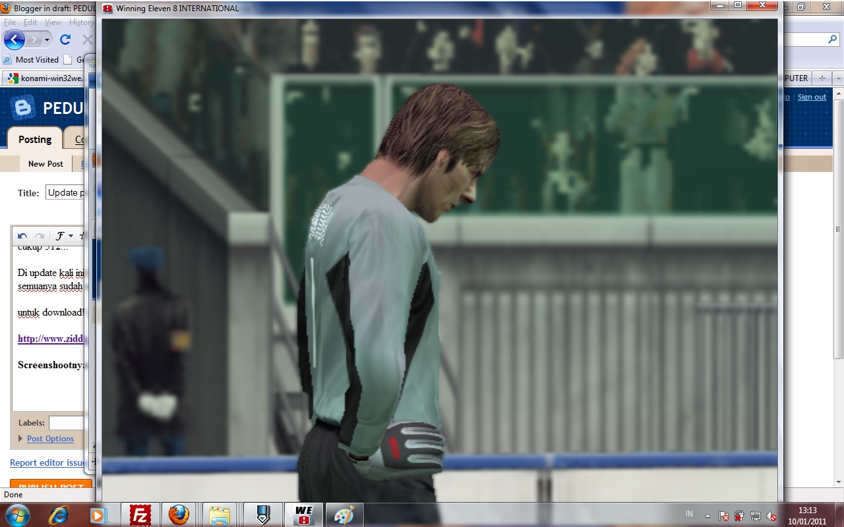This screenshot has width=844, height=527.
Task: Show hidden tray icons arrow
Action: [x=708, y=516]
